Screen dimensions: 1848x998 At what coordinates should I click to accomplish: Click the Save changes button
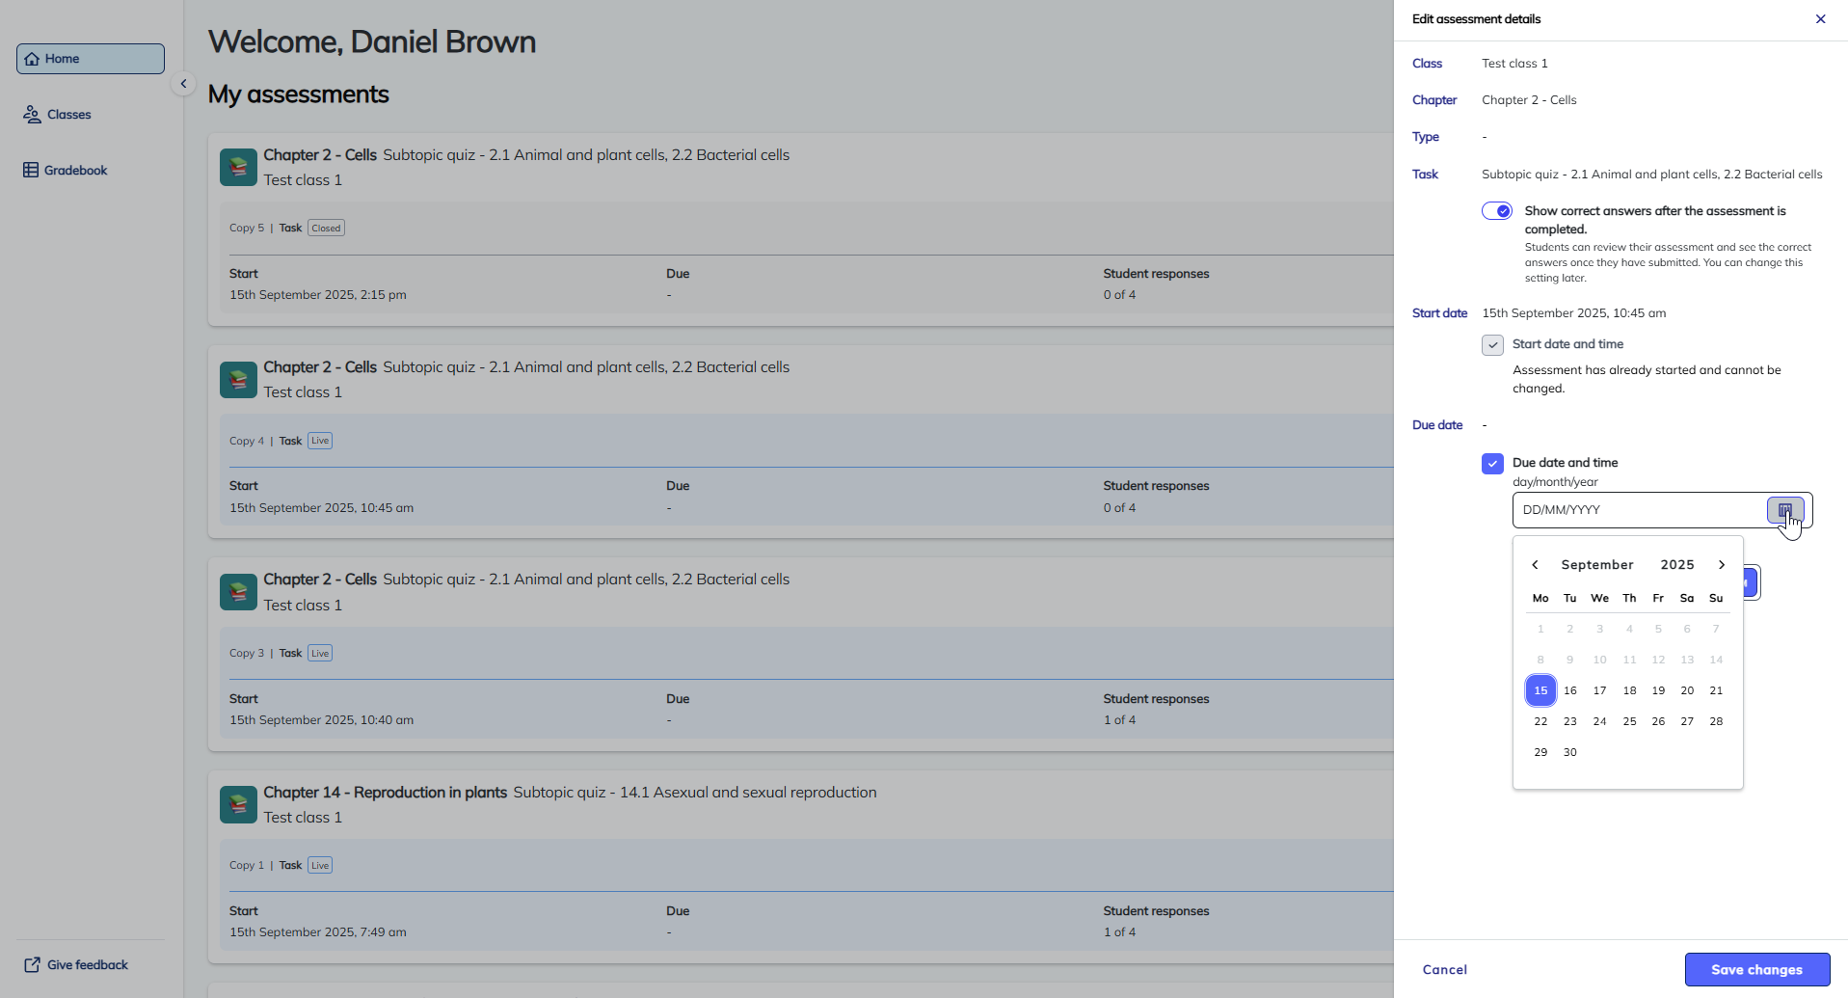click(1757, 970)
